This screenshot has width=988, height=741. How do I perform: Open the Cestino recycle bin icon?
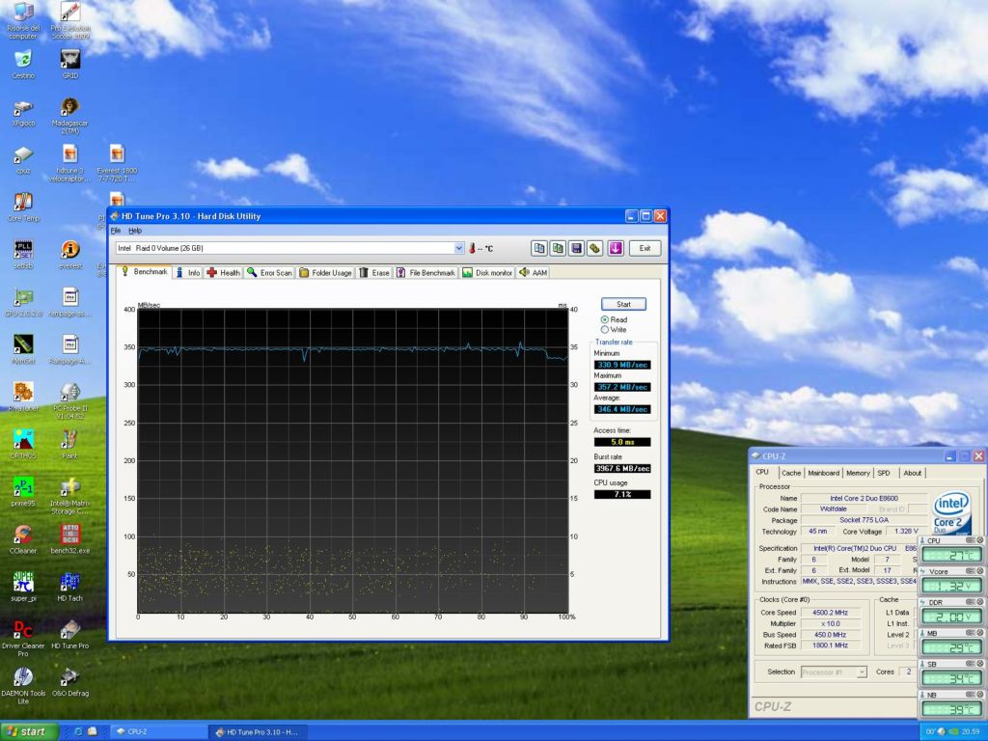coord(23,65)
